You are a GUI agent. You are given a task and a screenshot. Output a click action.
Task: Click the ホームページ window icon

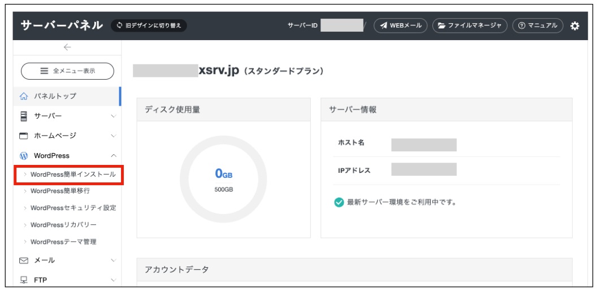(24, 136)
